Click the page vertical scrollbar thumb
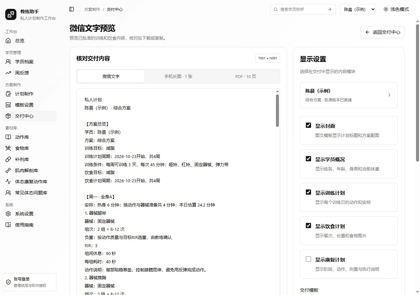This screenshot has width=420, height=295. [417, 93]
